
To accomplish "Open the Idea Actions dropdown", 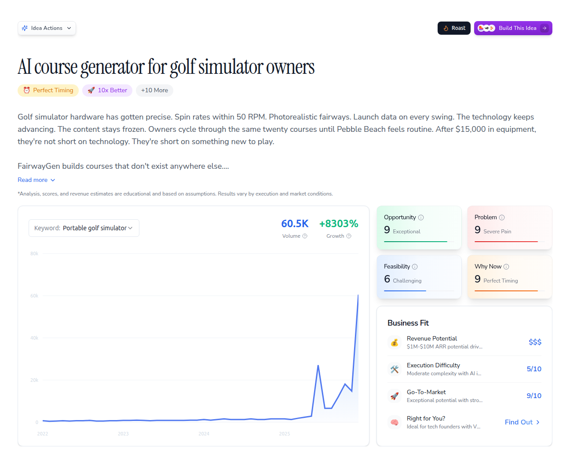I will point(47,28).
